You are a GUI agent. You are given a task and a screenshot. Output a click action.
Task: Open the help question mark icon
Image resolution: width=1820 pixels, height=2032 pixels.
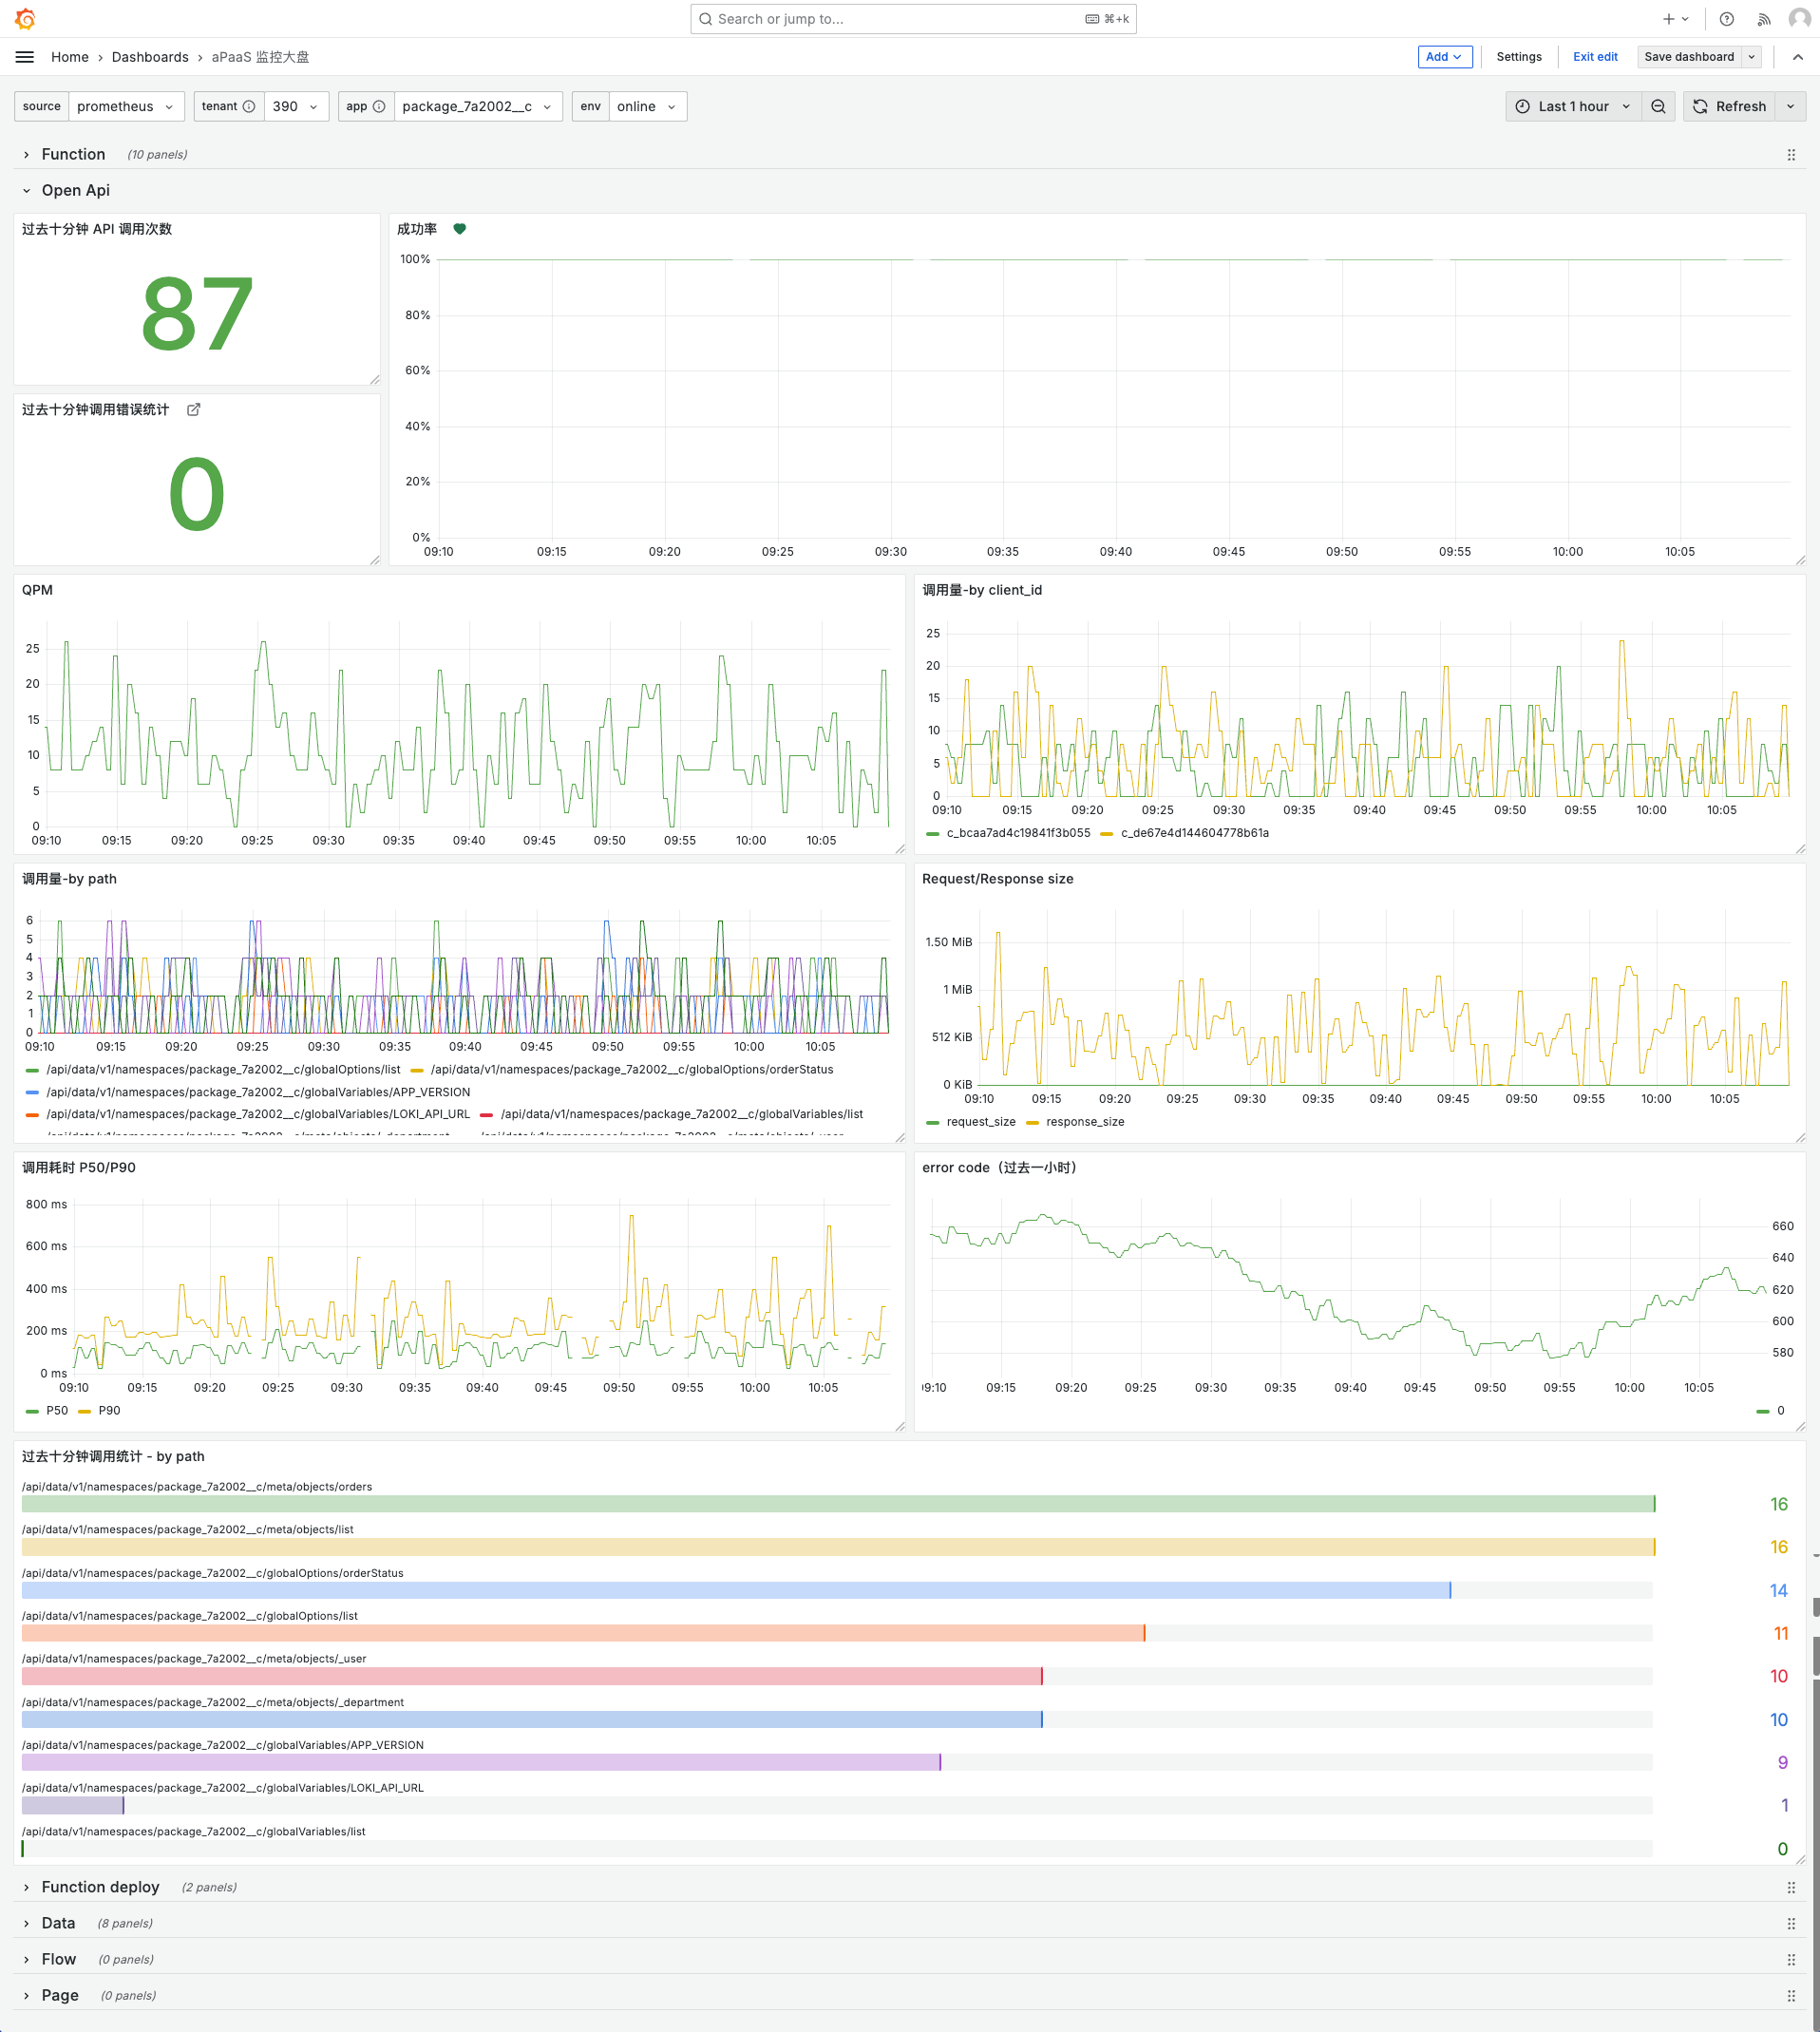pyautogui.click(x=1727, y=19)
